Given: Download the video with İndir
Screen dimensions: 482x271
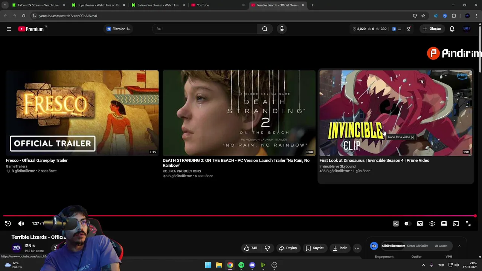Looking at the screenshot, I should (x=339, y=248).
